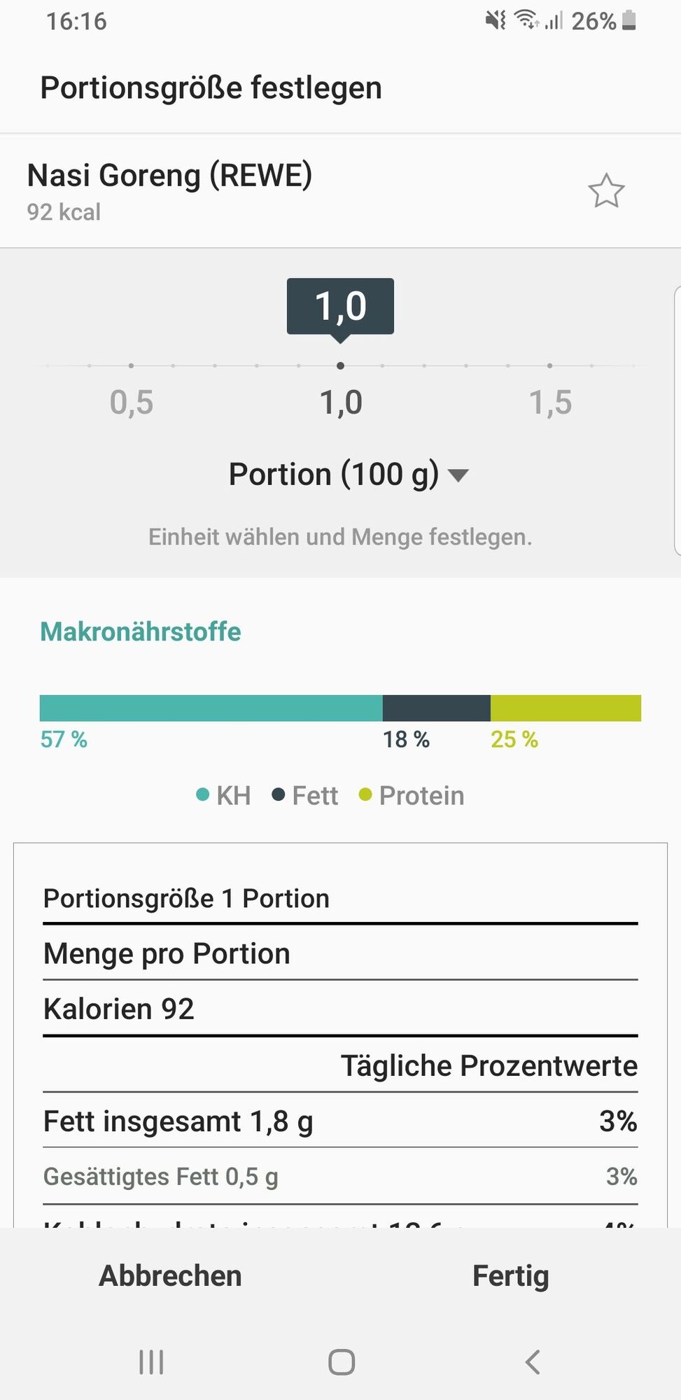This screenshot has width=681, height=1400.
Task: Tap the teal KH segment of the macro bar
Action: point(211,708)
